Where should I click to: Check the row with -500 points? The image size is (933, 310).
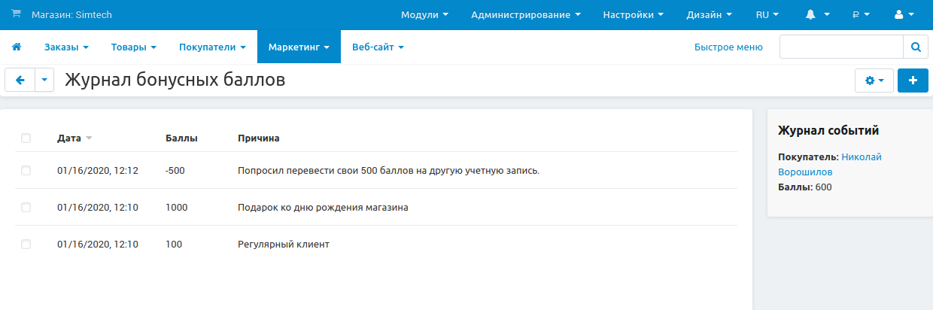26,171
